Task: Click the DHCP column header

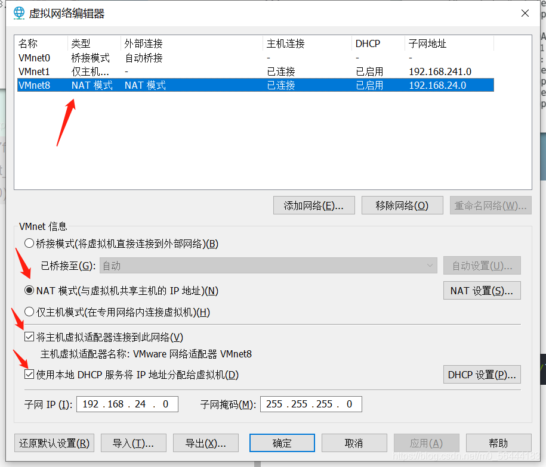Action: (x=378, y=43)
